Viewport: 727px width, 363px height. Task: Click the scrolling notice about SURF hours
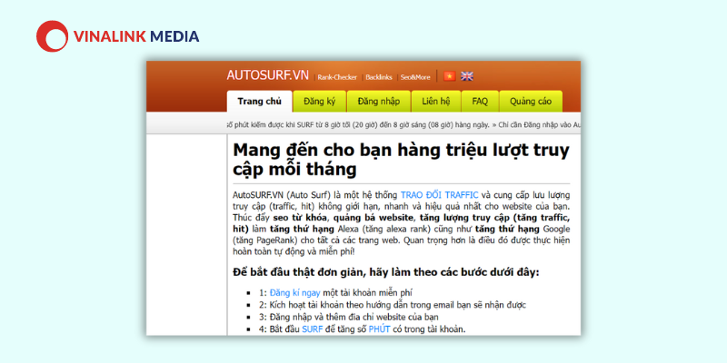(403, 124)
